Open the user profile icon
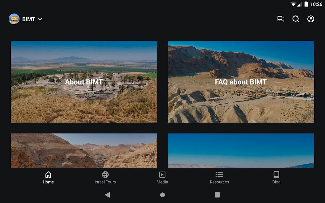 (311, 19)
